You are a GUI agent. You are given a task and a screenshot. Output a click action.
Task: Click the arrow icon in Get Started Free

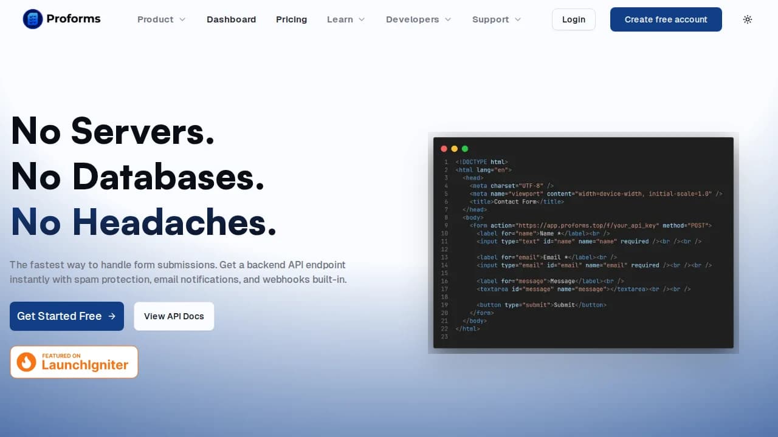[112, 316]
